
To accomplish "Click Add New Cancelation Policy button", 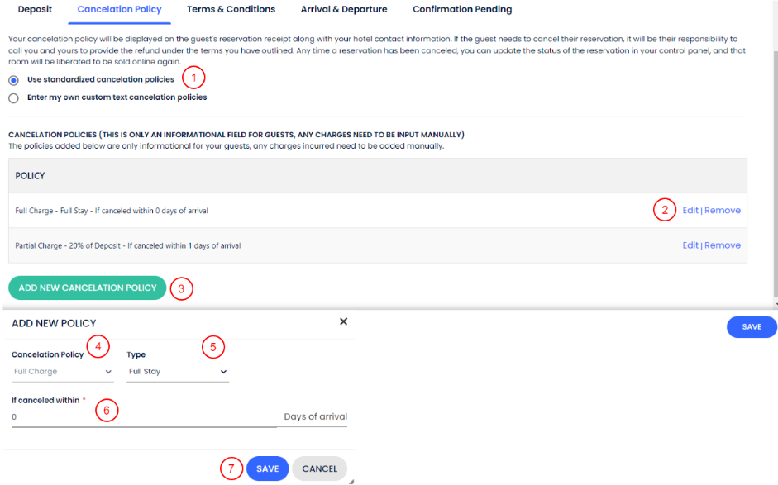I will [x=88, y=288].
